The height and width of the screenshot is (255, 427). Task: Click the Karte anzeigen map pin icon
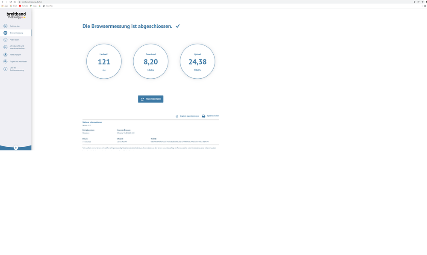6,55
